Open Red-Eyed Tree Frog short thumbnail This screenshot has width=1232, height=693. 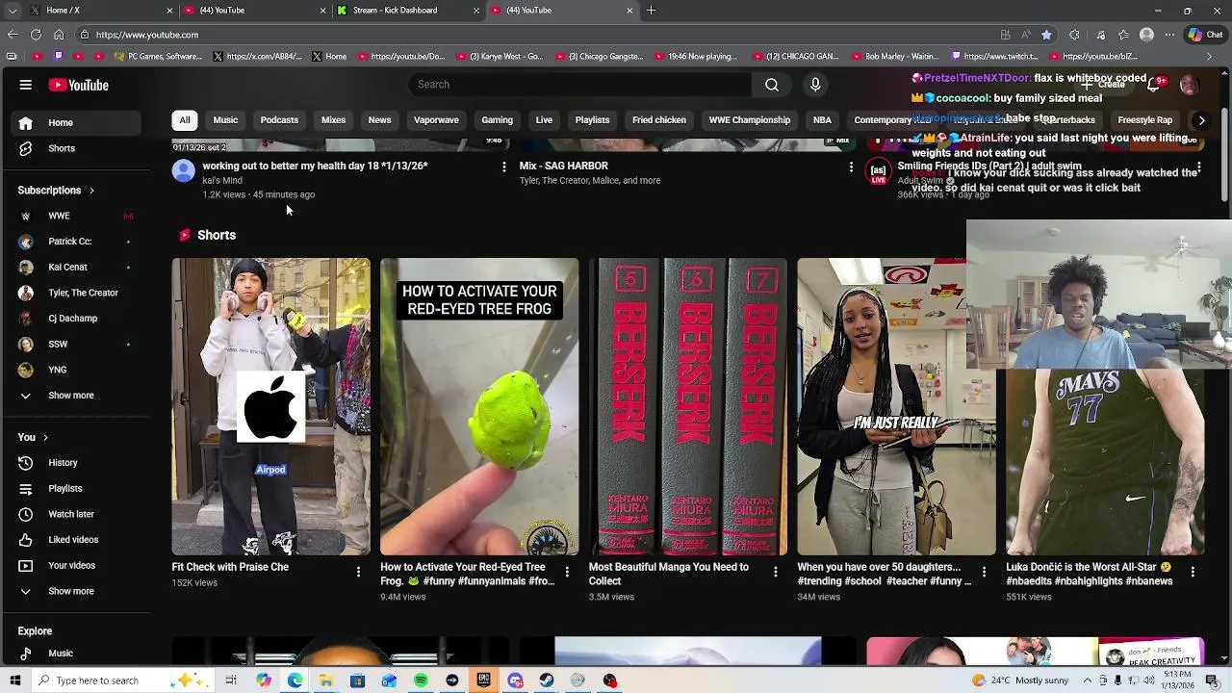point(479,406)
